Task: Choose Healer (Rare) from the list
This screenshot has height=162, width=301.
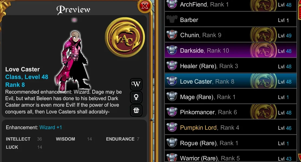Action: 231,66
